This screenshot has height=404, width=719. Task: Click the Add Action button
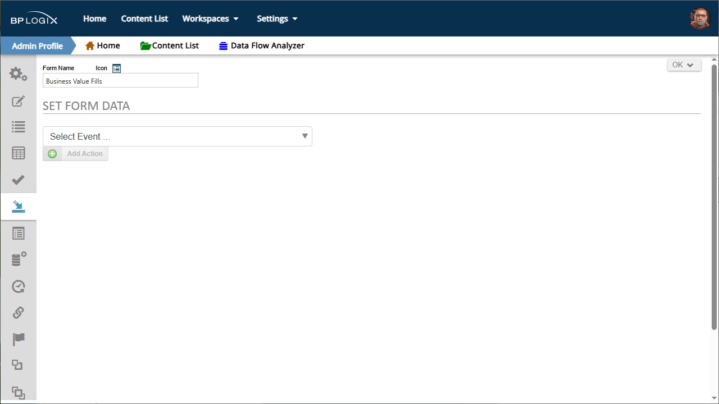[x=75, y=154]
